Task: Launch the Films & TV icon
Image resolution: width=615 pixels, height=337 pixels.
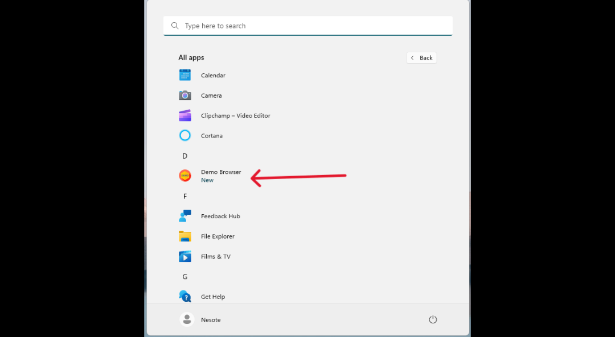Action: pos(184,256)
